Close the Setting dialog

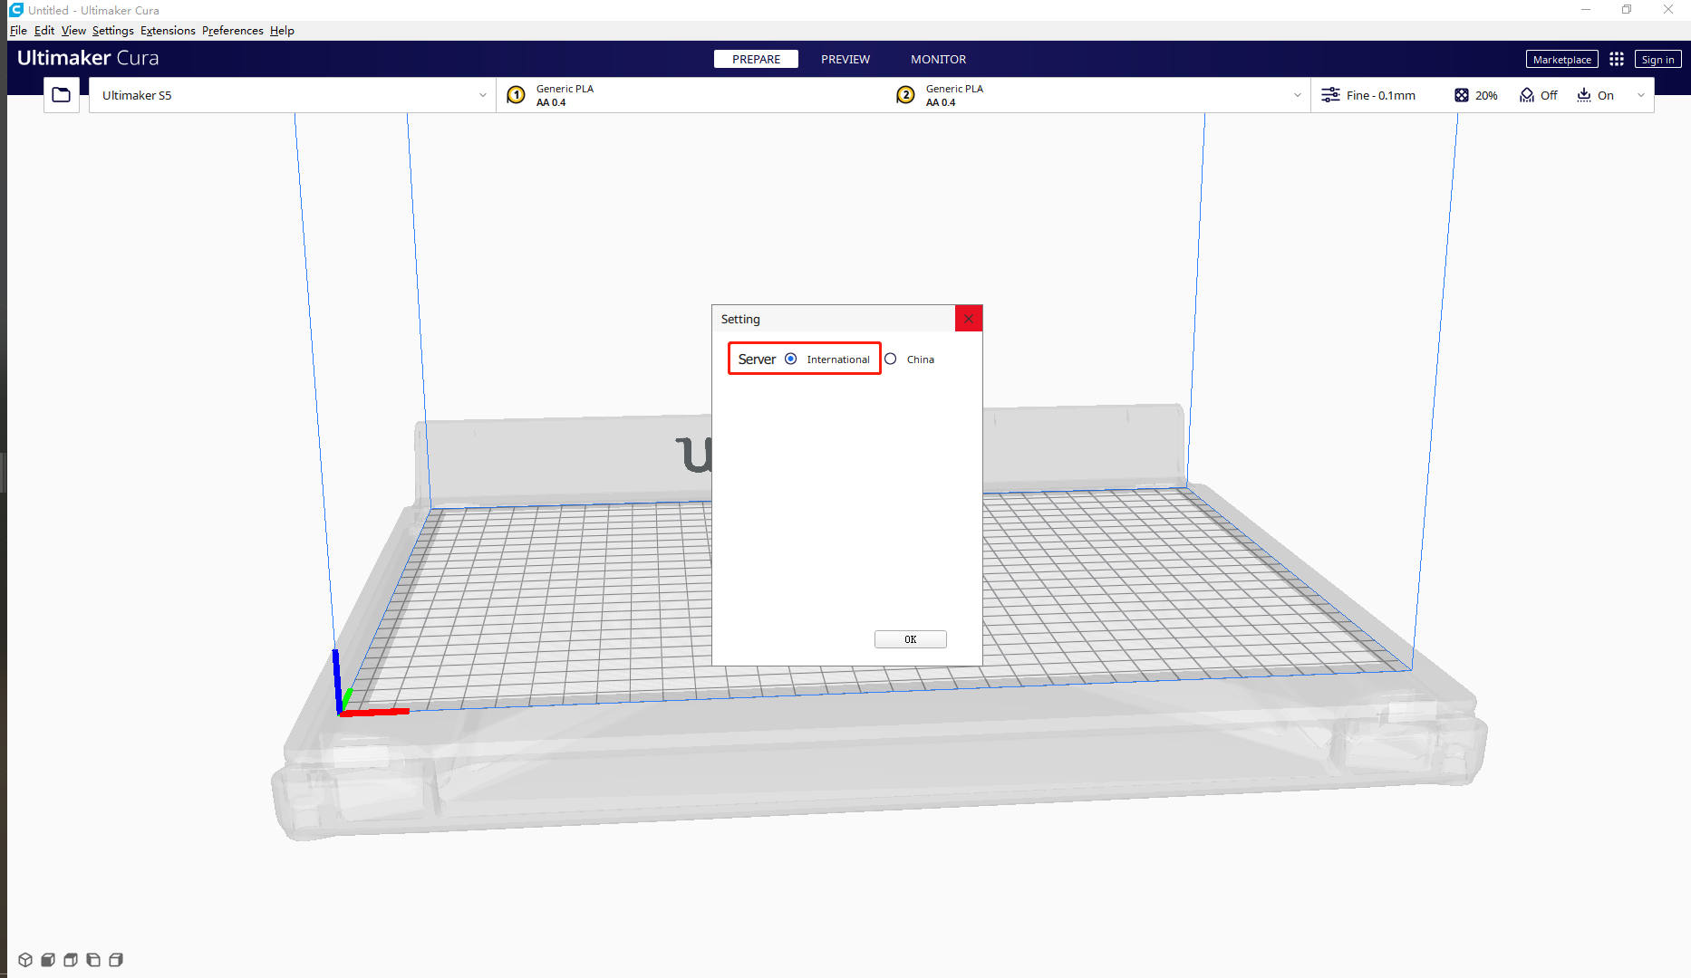click(969, 319)
